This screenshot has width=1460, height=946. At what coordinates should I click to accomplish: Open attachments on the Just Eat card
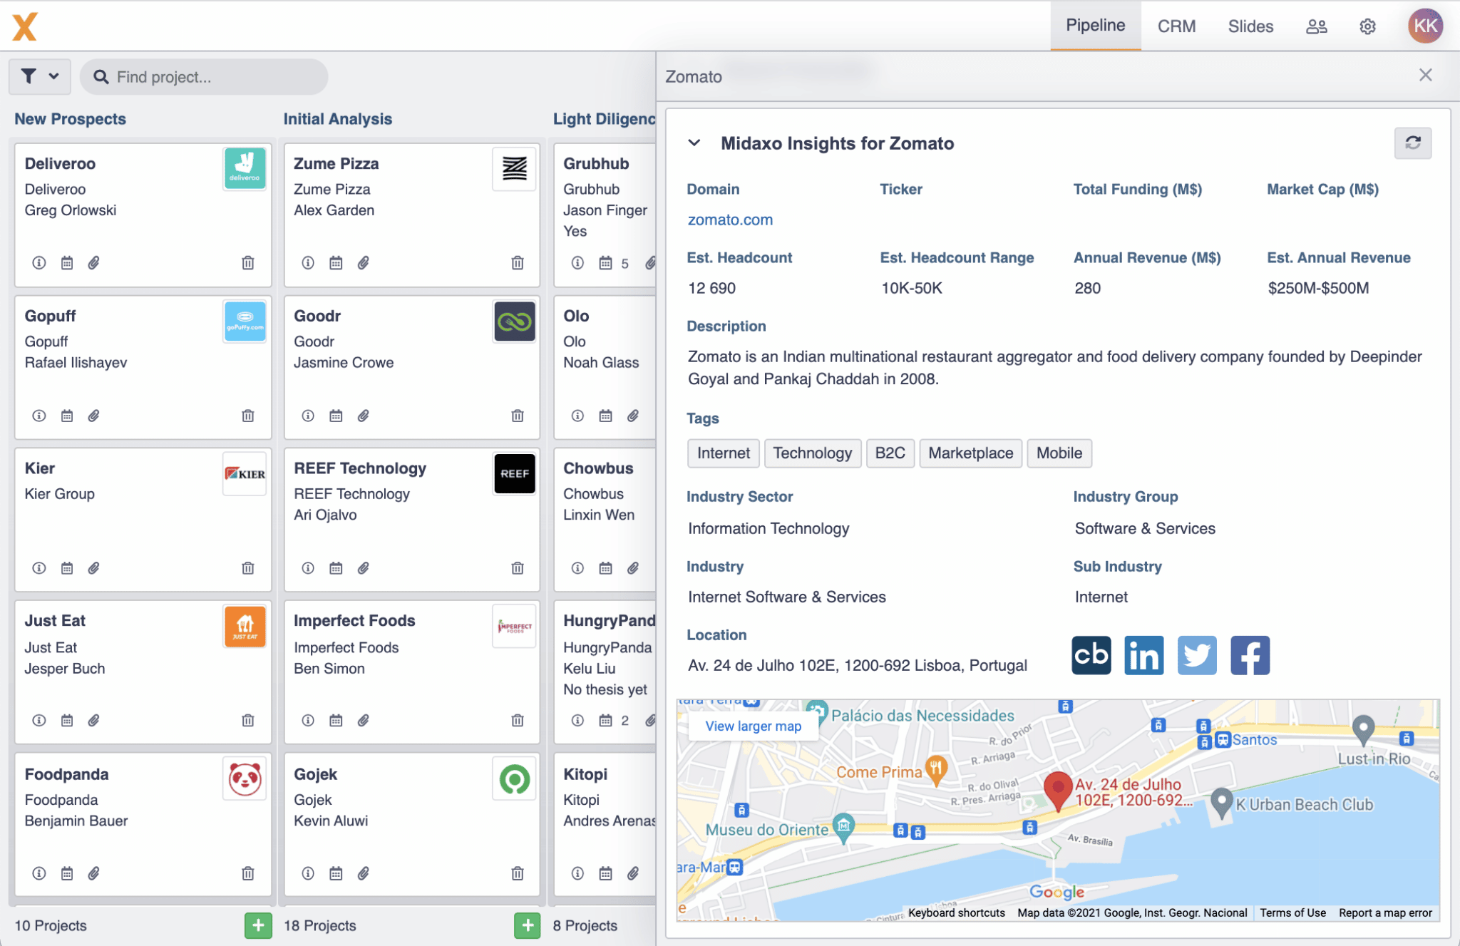tap(93, 721)
